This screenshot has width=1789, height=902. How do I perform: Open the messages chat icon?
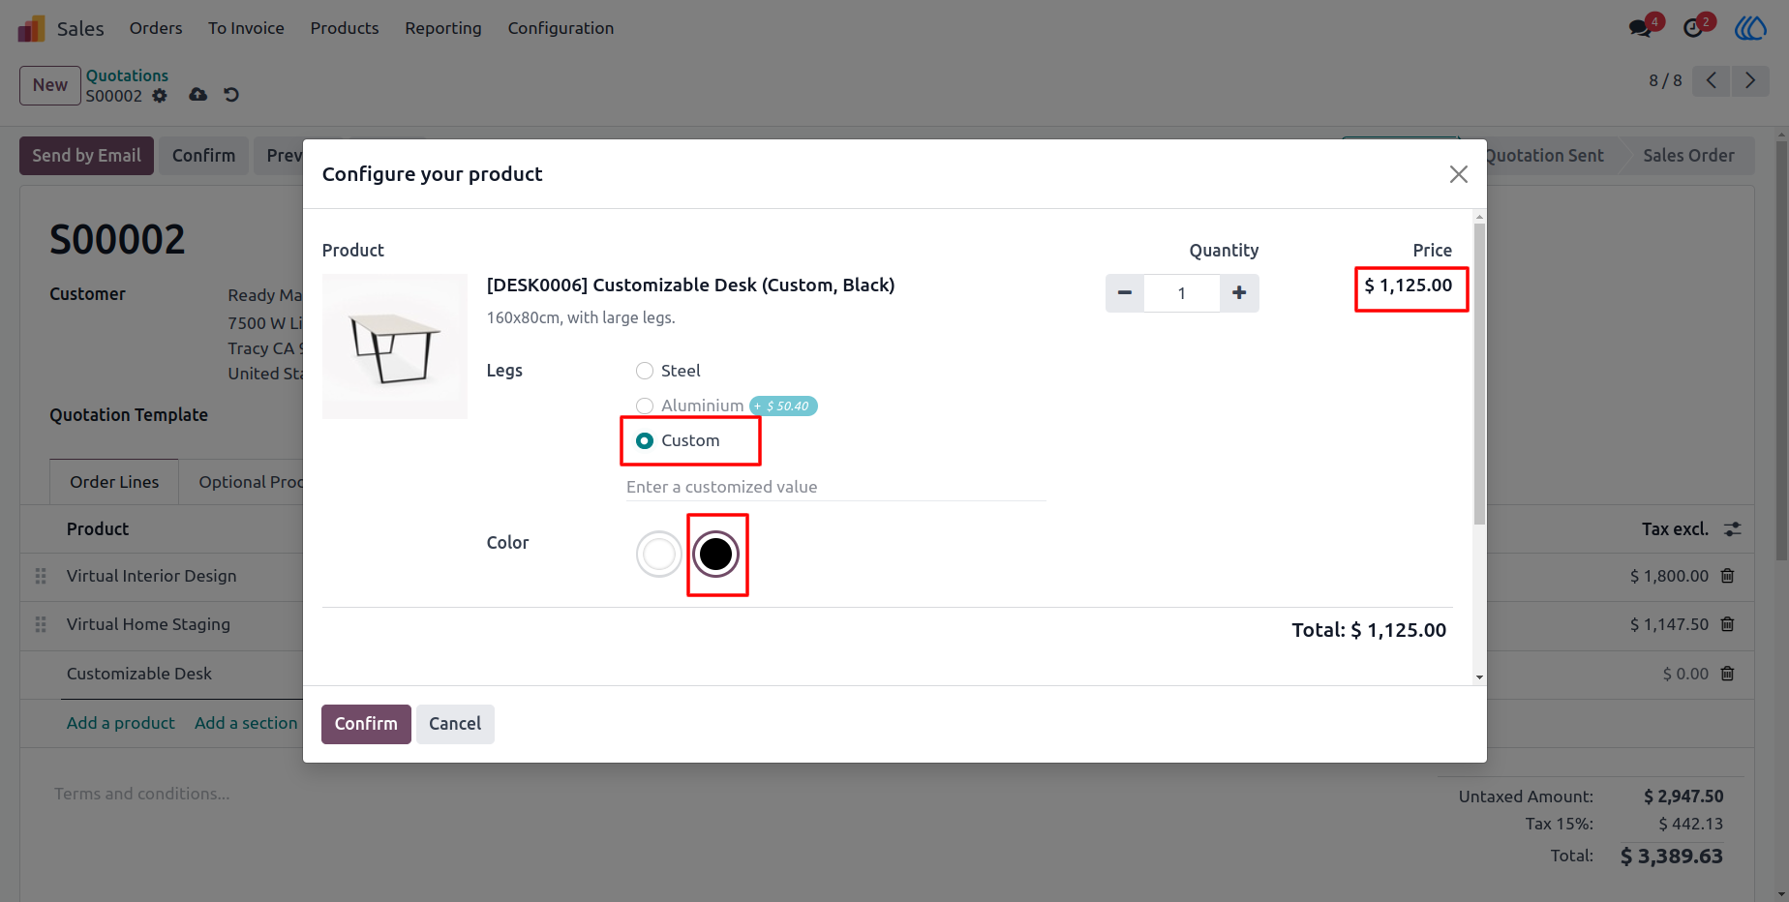1640,28
